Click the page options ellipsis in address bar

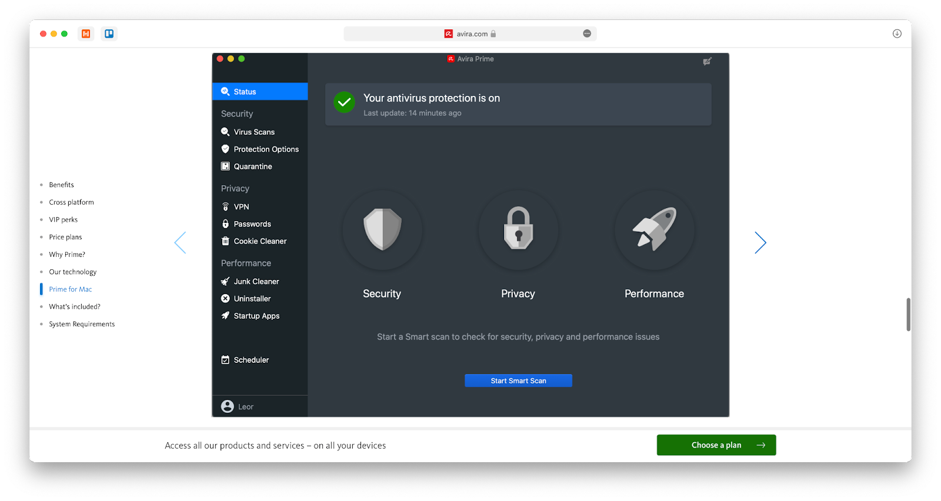point(587,34)
